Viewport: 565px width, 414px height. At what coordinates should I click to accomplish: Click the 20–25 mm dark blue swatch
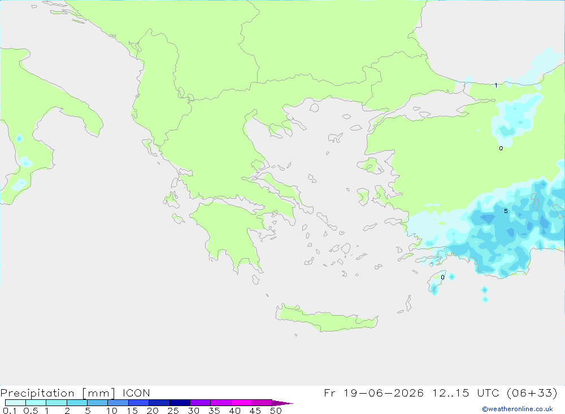pos(159,403)
